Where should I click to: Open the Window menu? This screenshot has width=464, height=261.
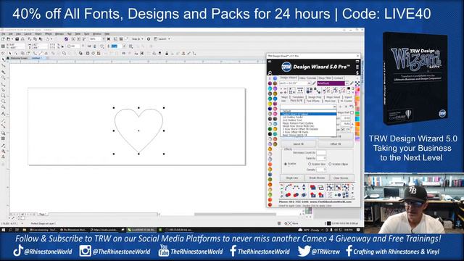(96, 34)
